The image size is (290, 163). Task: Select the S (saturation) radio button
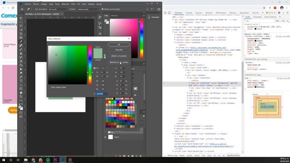[x=95, y=72]
